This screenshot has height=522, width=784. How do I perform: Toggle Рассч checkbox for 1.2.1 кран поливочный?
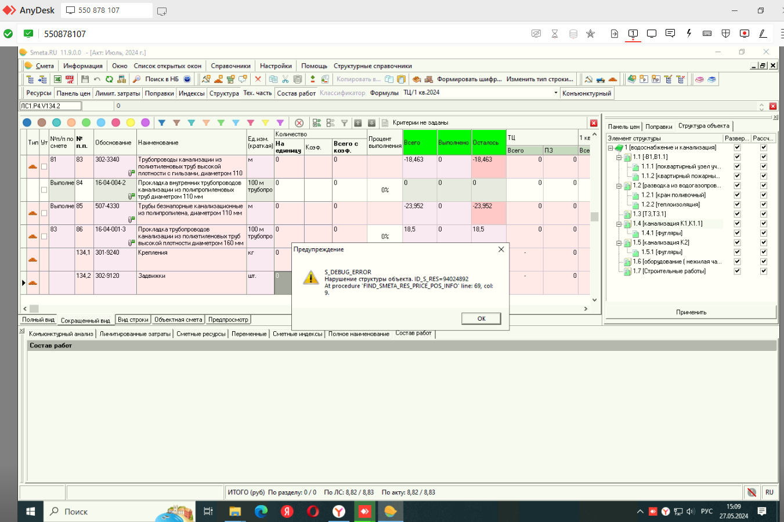pyautogui.click(x=764, y=195)
